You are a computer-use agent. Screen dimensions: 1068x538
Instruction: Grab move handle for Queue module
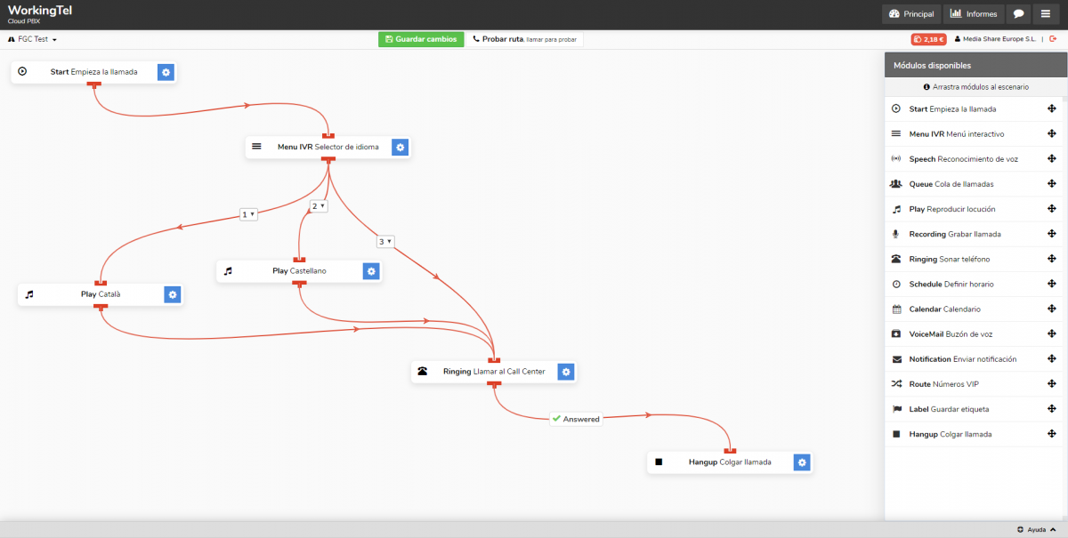click(1052, 184)
